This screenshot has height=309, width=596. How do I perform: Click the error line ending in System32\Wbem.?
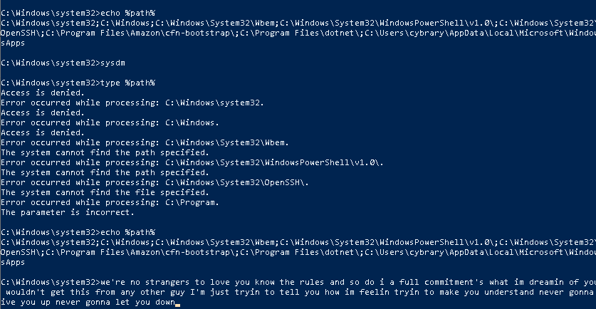[145, 143]
